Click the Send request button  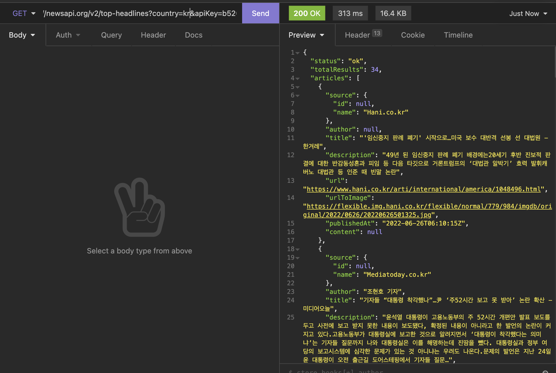tap(260, 13)
